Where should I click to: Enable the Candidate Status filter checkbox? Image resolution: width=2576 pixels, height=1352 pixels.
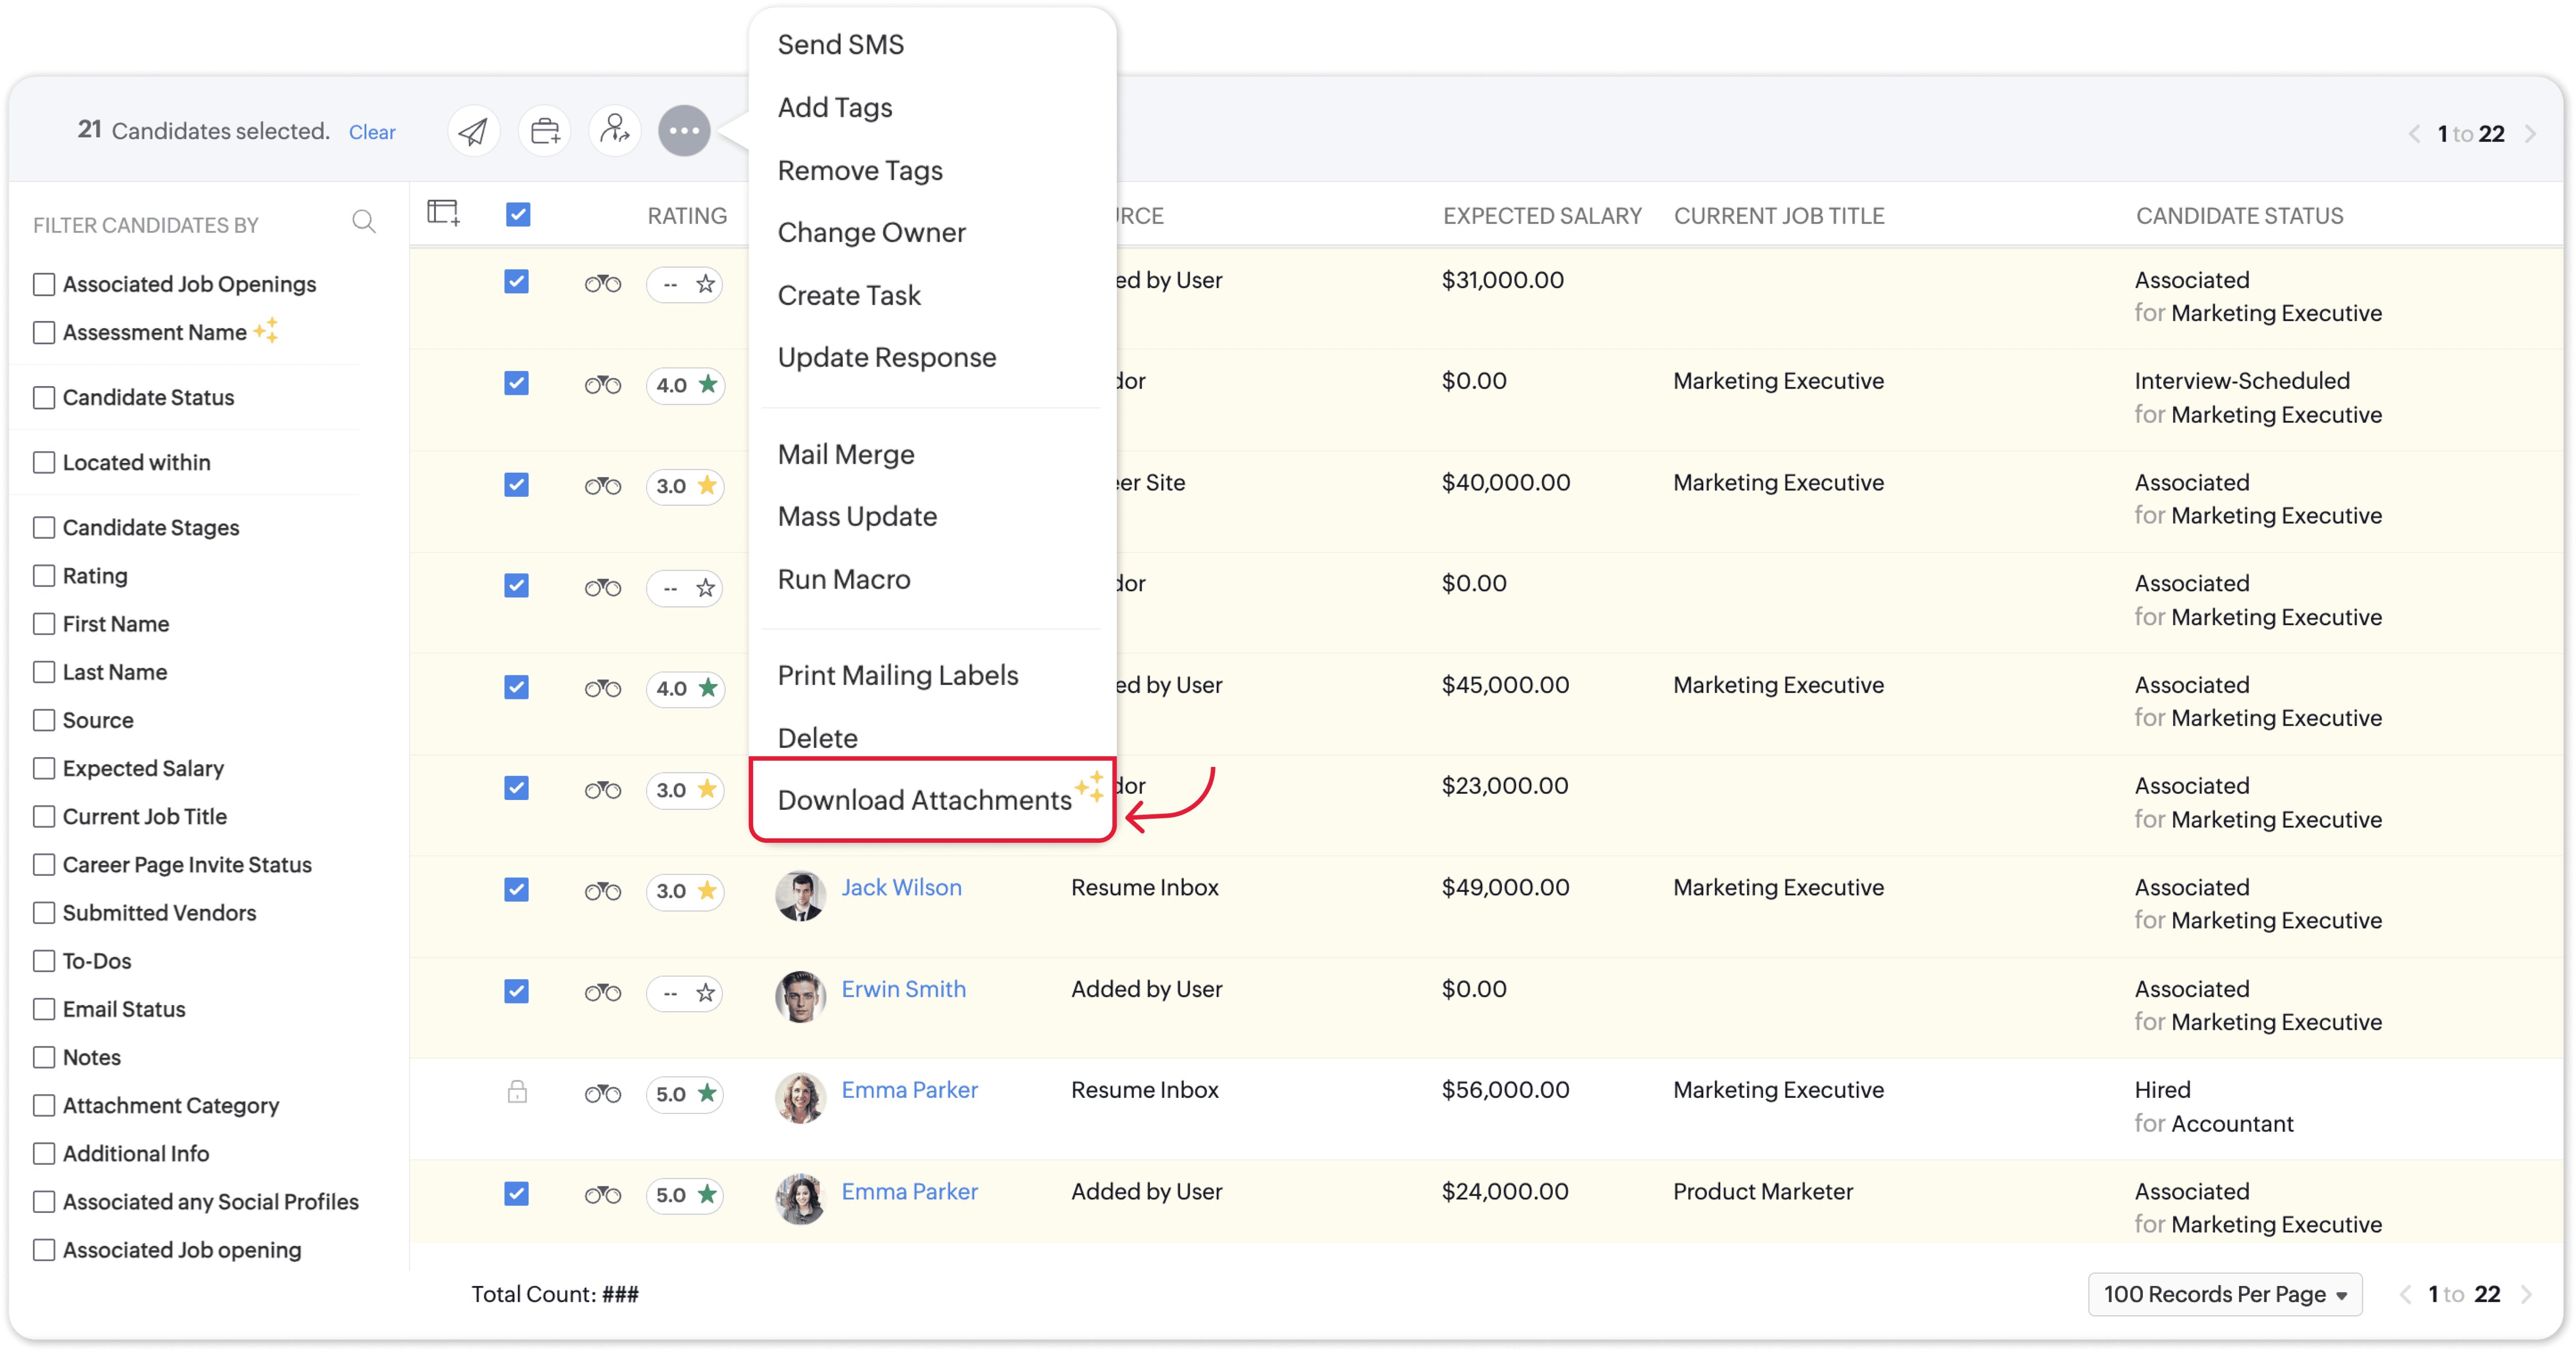(x=44, y=397)
